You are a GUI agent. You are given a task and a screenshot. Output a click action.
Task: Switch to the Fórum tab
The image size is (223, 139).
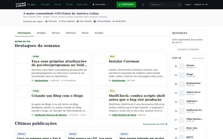pos(56,33)
